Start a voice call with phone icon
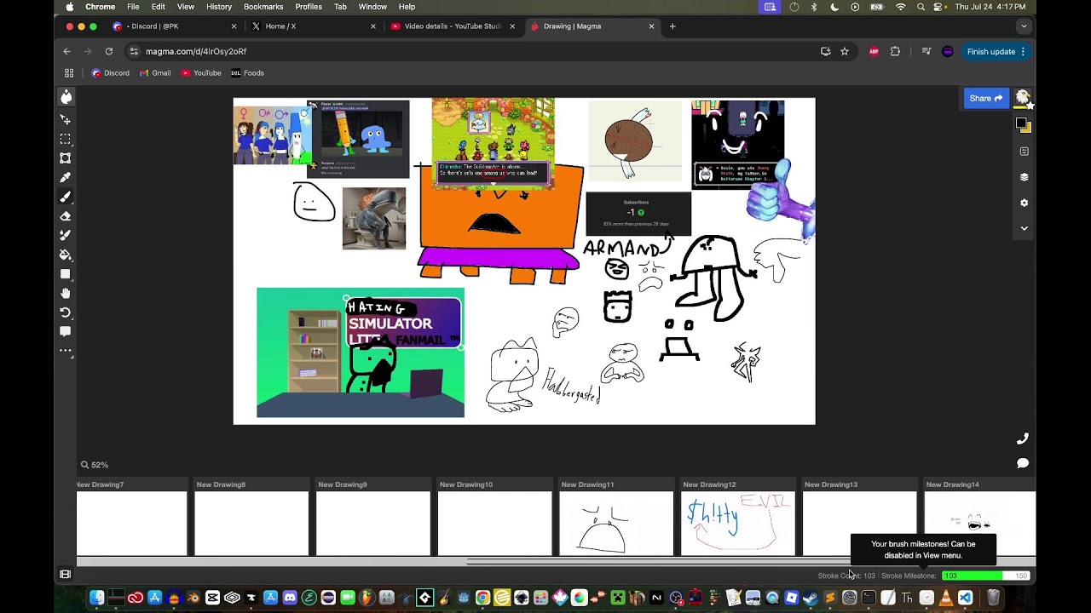1091x613 pixels. pos(1023,438)
